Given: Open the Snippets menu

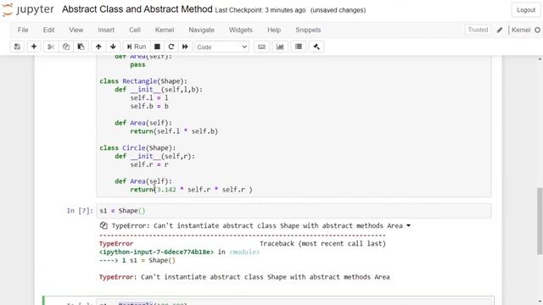Looking at the screenshot, I should pyautogui.click(x=308, y=30).
